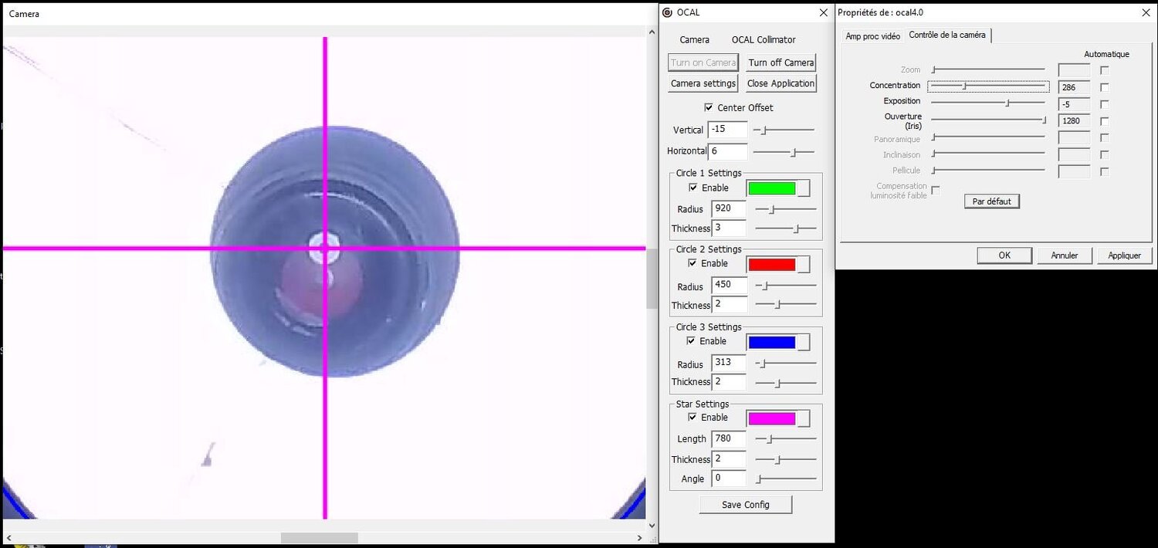Focus the Concentration value field

pyautogui.click(x=1075, y=87)
